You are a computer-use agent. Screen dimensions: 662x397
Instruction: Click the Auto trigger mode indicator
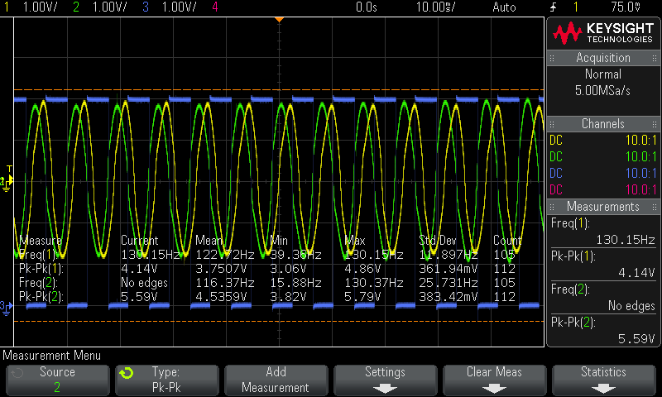point(504,7)
